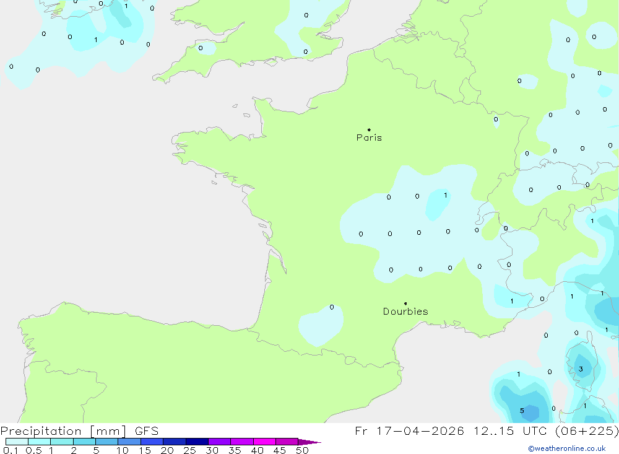Pick the dark navy 25-30 legend swatch

click(x=197, y=442)
